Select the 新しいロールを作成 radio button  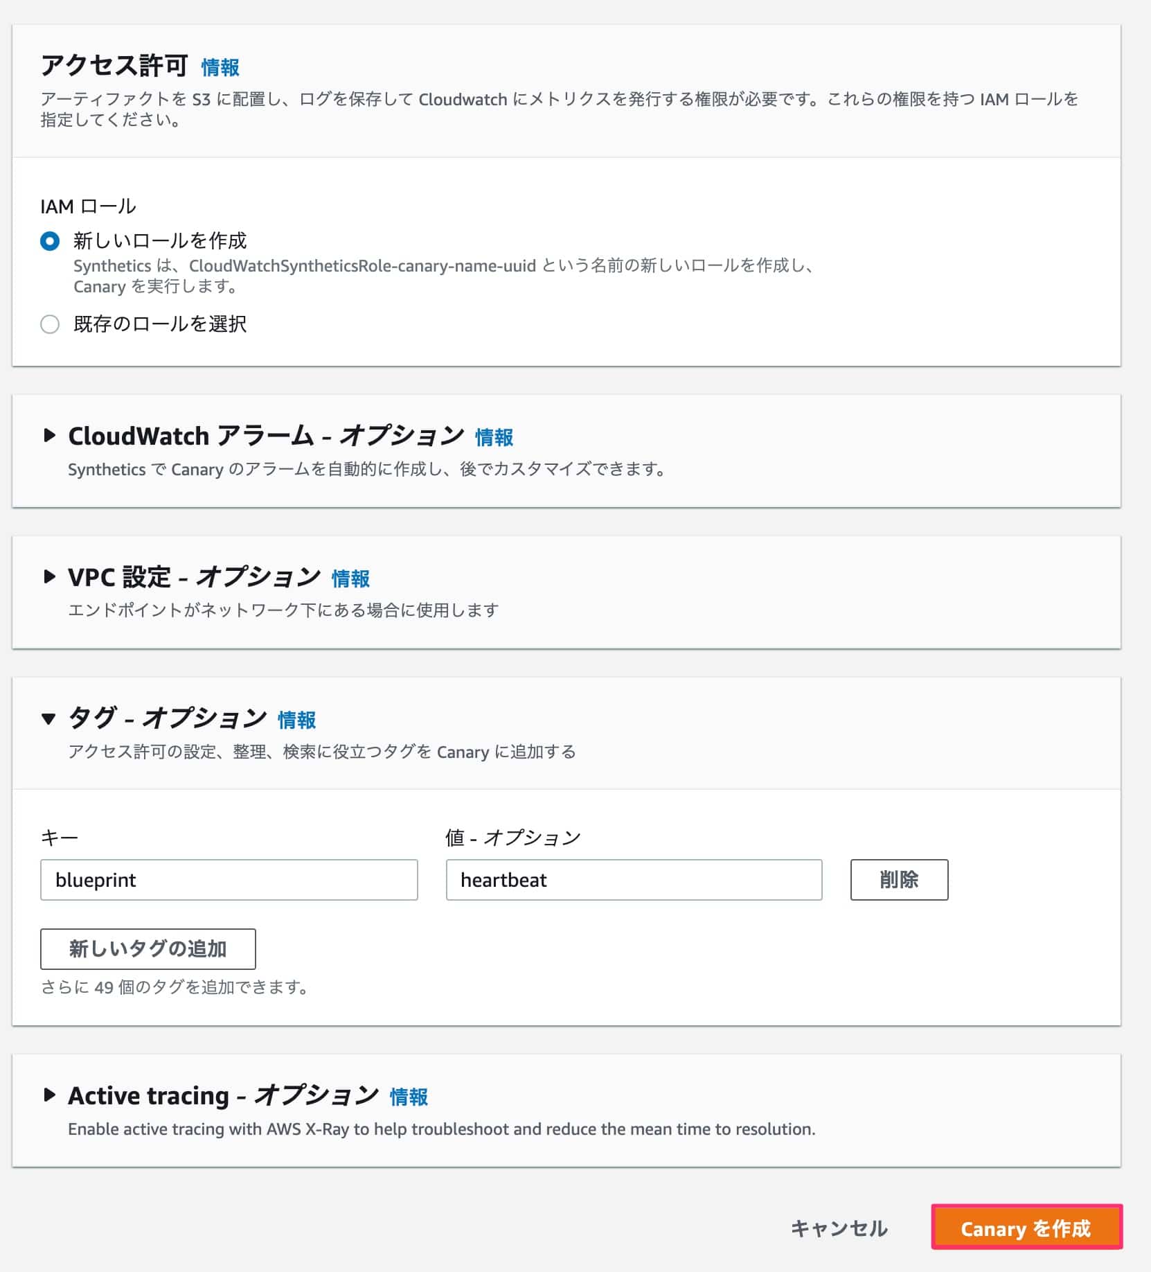[x=50, y=241]
